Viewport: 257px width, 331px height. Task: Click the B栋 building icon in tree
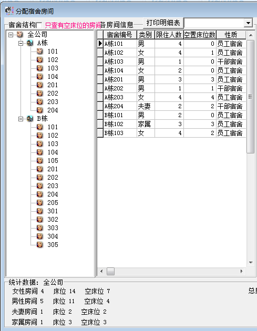pos(30,119)
